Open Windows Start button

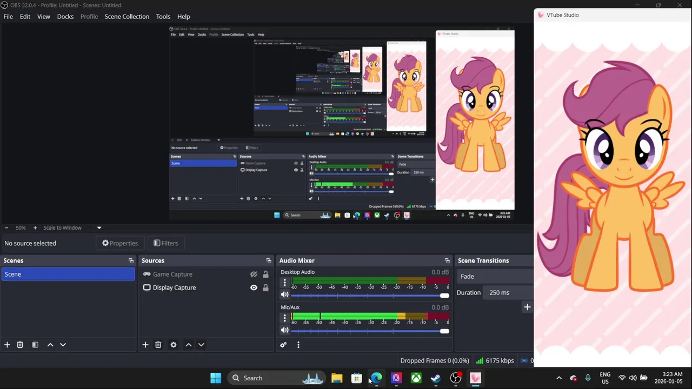tap(216, 378)
